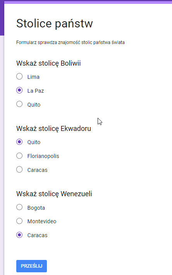
Task: Click the 'Wskaż stolicę Ekwadoru' question heading
Action: point(53,129)
